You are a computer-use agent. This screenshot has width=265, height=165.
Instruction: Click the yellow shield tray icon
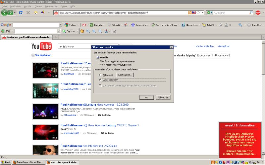pos(217,162)
